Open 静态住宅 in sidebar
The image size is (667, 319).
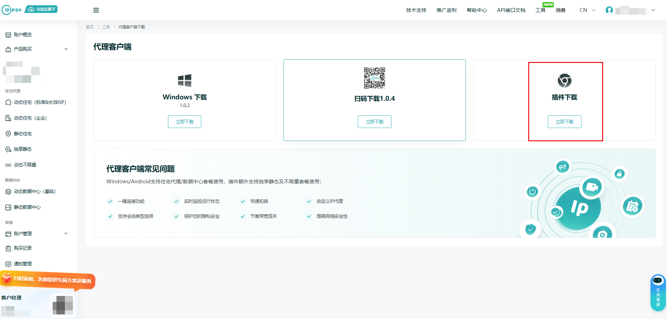(23, 134)
